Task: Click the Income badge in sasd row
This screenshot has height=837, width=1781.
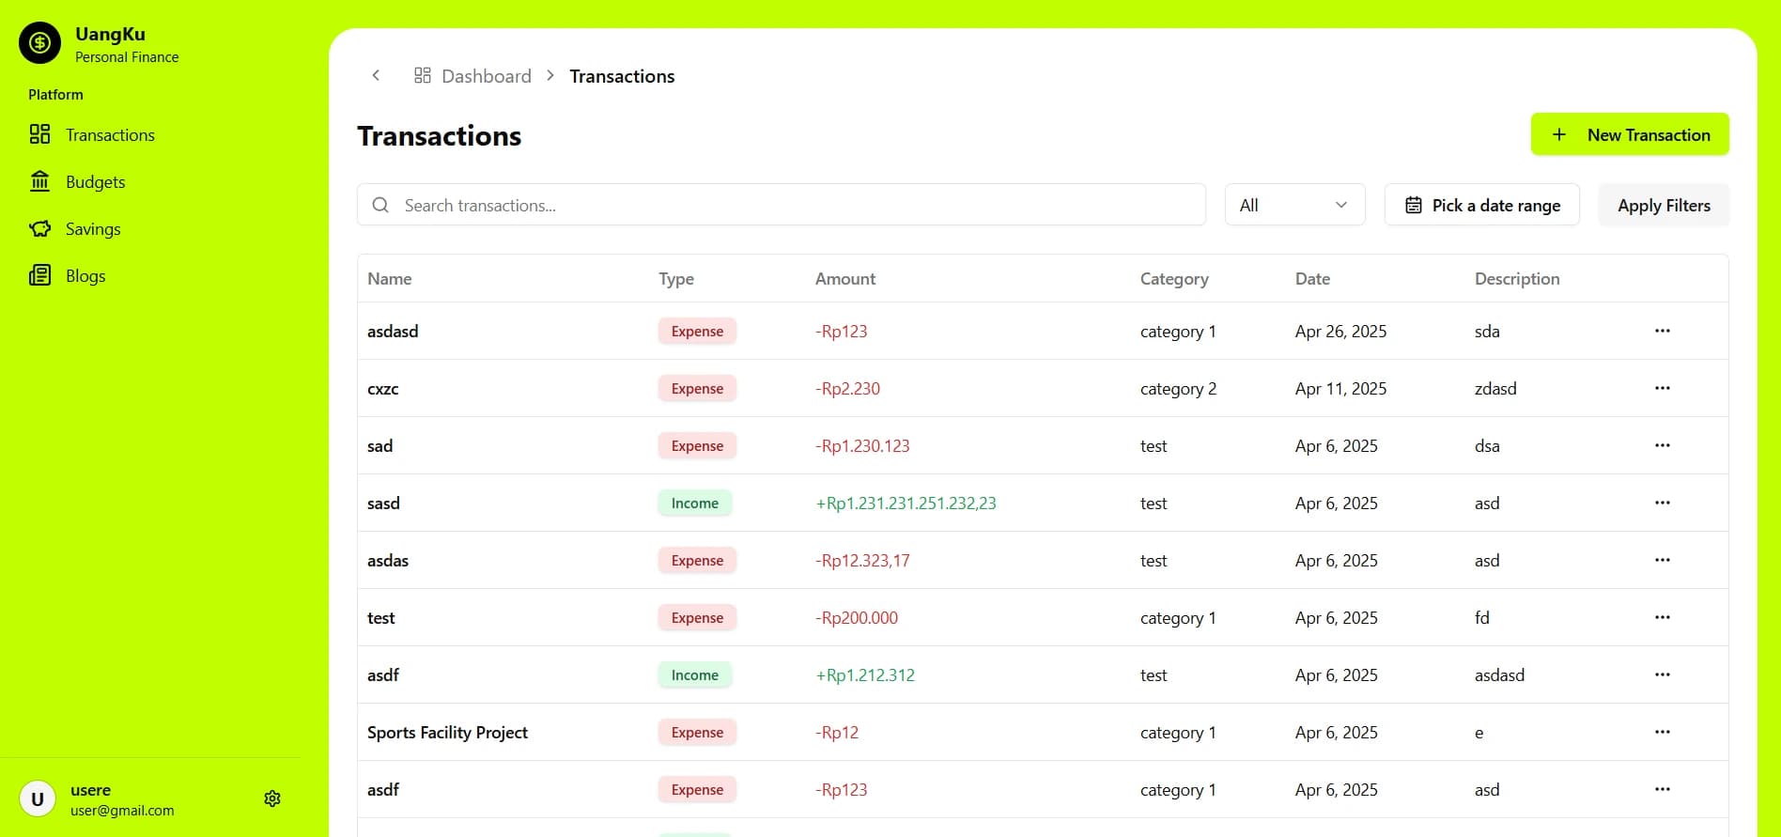Action: pos(695,504)
